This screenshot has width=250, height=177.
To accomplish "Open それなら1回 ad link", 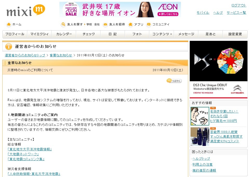I will click(x=219, y=116).
